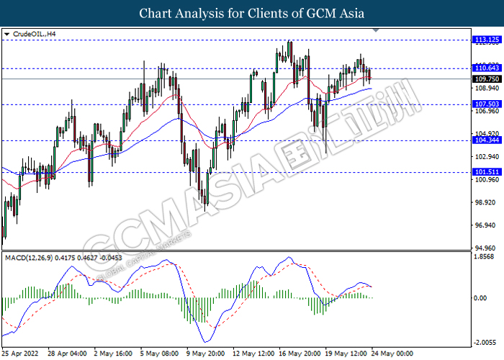
Task: Click the 9 May 20:00 time label
Action: point(206,354)
